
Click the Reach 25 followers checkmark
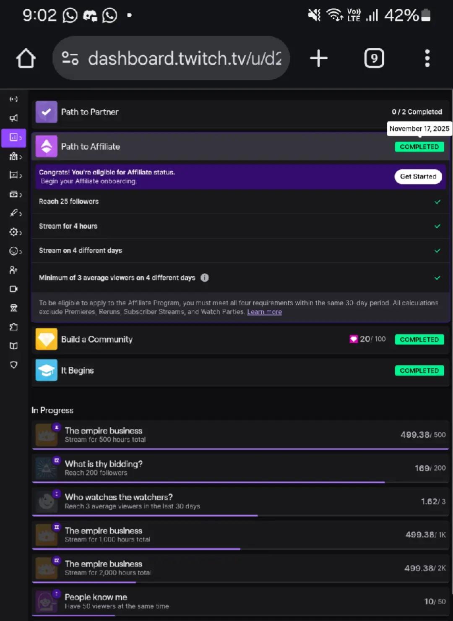437,202
